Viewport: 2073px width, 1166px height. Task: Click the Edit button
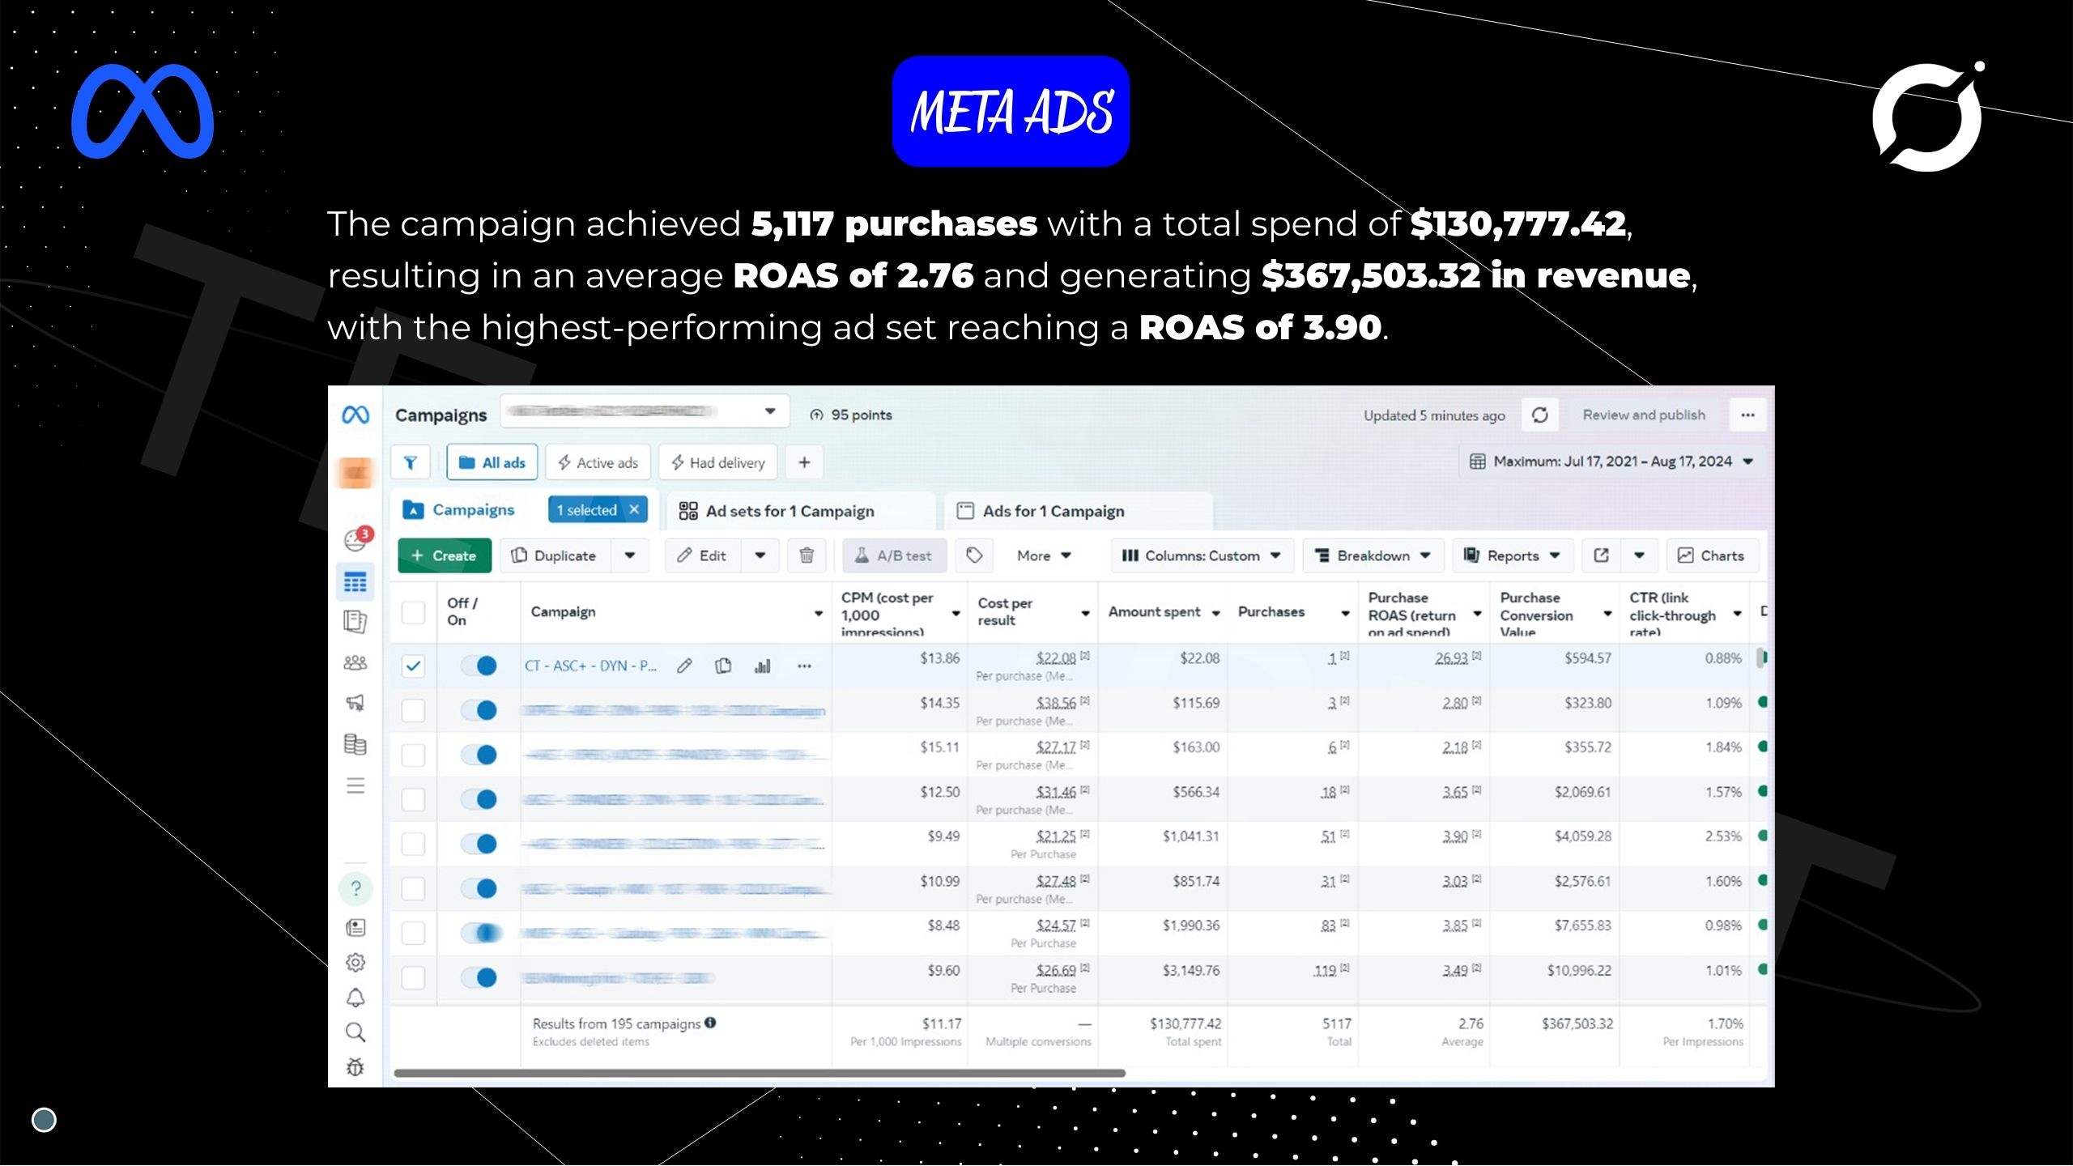[702, 555]
